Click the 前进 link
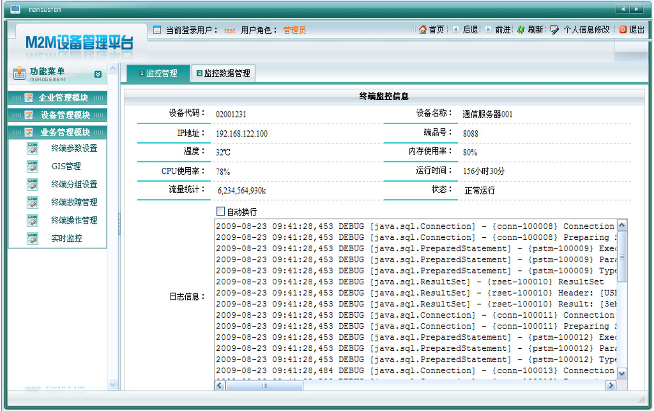This screenshot has width=654, height=411. click(503, 30)
